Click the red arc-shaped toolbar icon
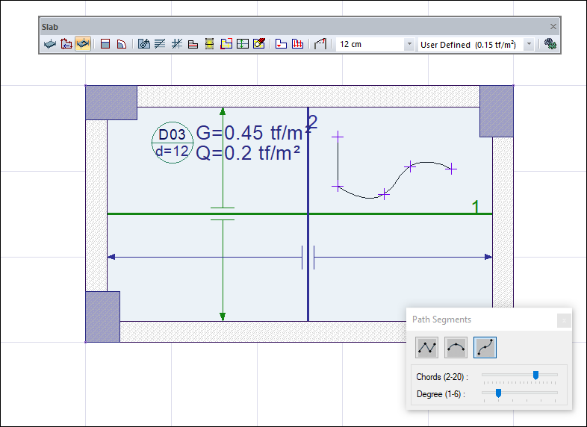Screen dimensions: 587x427 [121, 45]
